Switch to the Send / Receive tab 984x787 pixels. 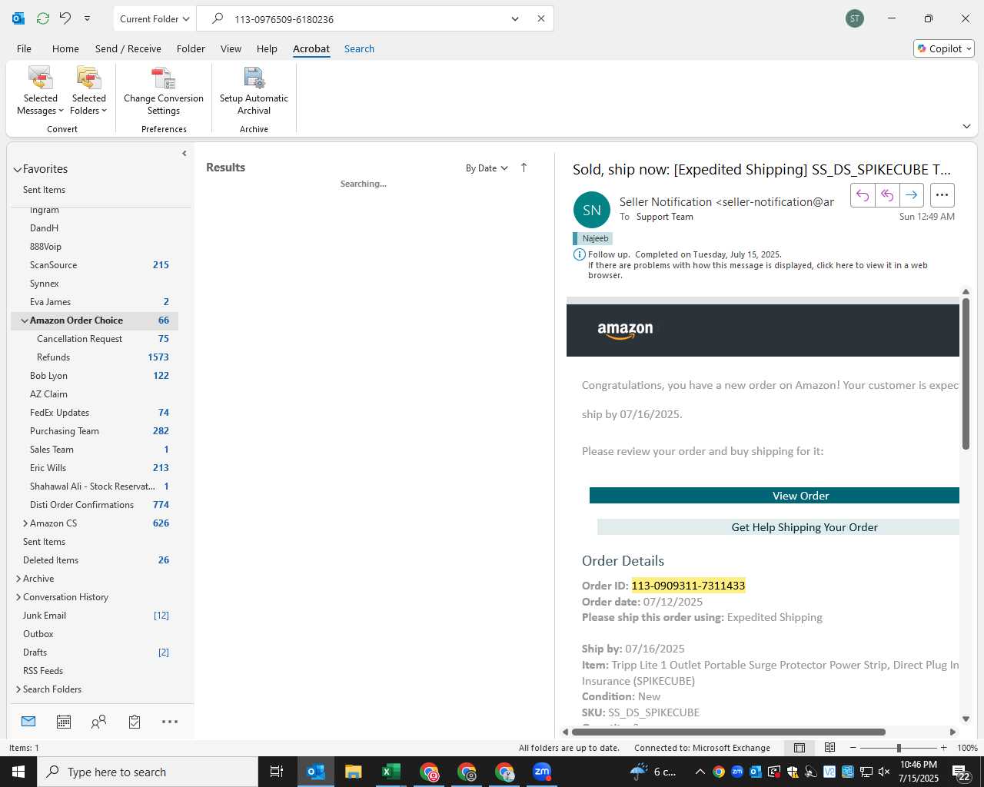(128, 48)
